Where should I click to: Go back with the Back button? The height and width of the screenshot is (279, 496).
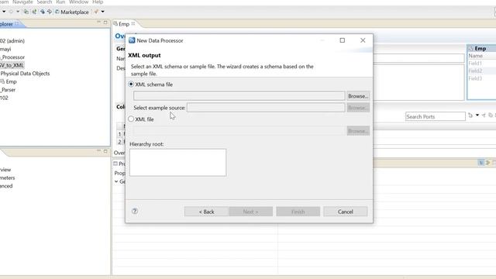[x=207, y=212]
